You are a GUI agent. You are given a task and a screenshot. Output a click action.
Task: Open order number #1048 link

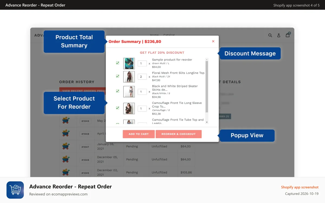pos(85,134)
